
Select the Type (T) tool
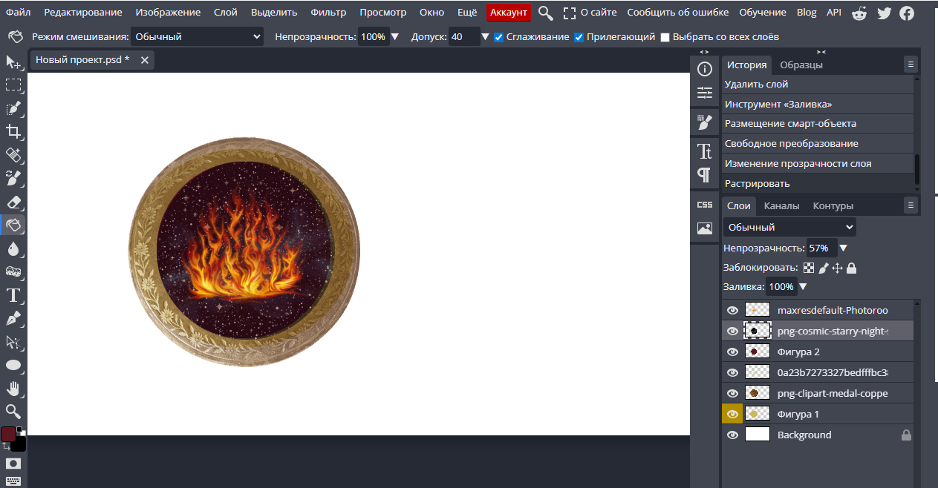(13, 295)
